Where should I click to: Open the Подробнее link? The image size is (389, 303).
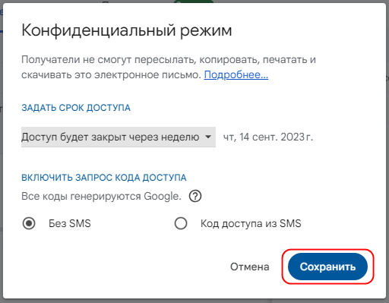(x=236, y=74)
